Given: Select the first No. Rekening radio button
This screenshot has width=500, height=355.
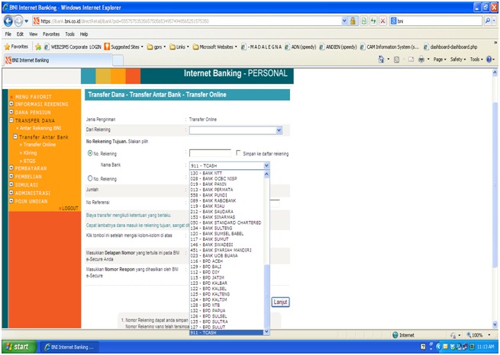Looking at the screenshot, I should pyautogui.click(x=90, y=153).
